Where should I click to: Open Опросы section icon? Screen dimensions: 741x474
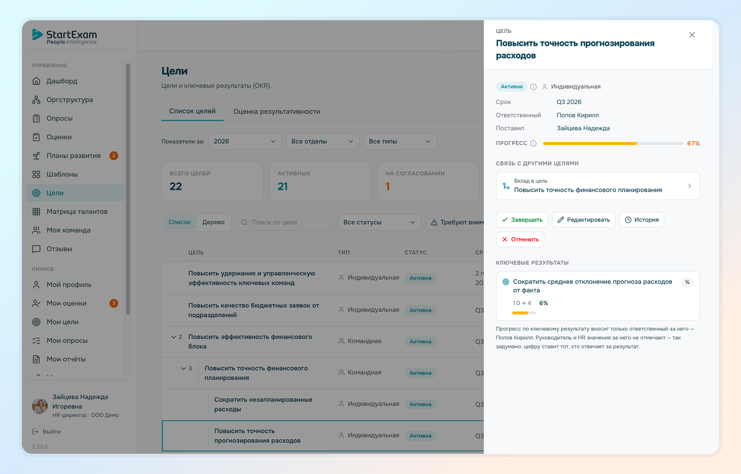(37, 118)
